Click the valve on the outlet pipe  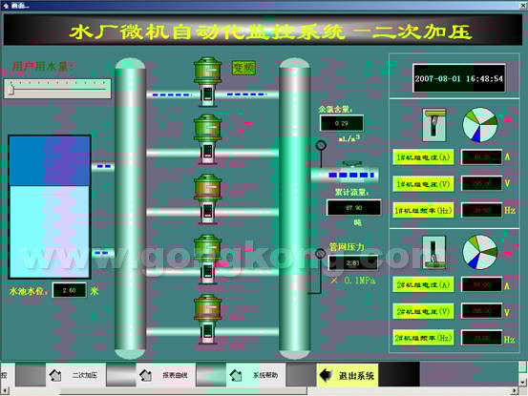(x=352, y=165)
